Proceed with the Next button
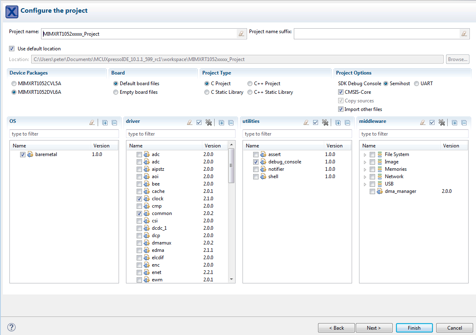Screen dimensions: 476x335 click(x=374, y=328)
